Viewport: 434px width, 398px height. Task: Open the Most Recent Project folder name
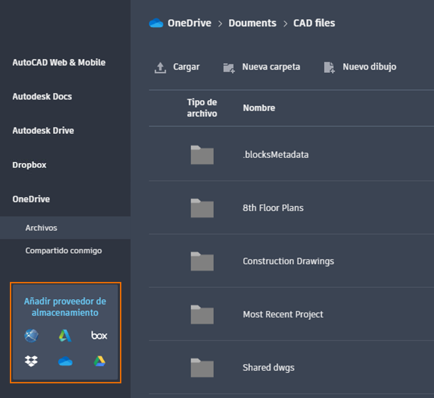(x=283, y=314)
